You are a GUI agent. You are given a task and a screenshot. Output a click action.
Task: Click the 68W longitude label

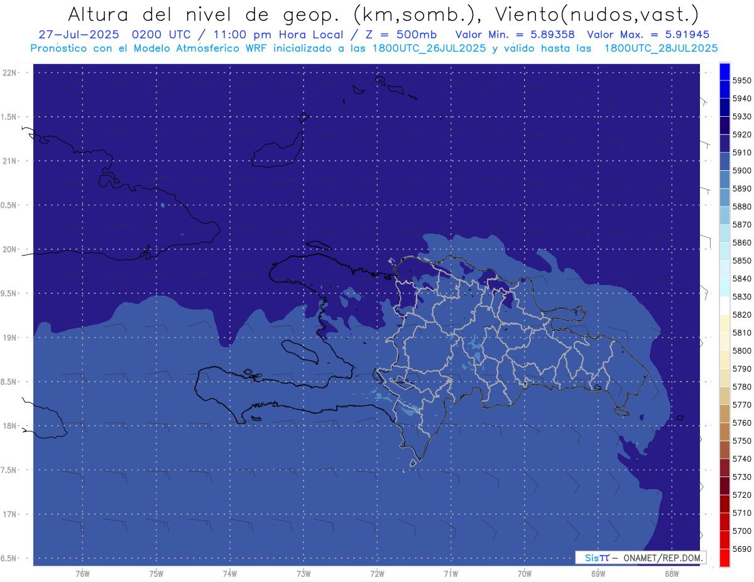672,574
